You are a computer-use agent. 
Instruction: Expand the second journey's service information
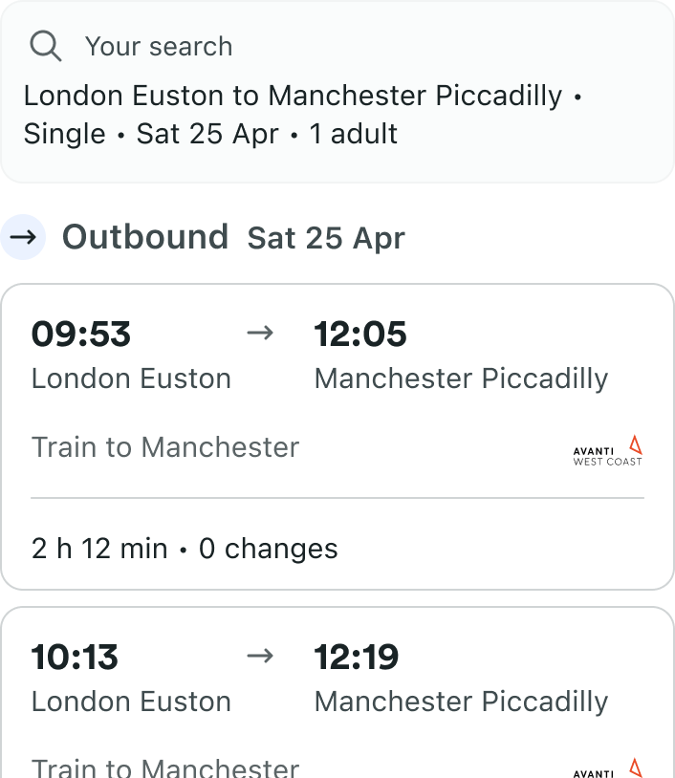[164, 765]
